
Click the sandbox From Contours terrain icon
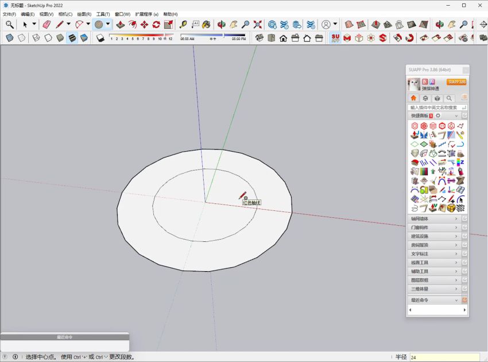(349, 24)
